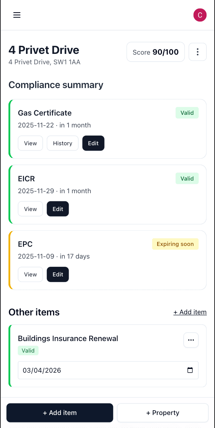Edit the expiring EPC entry
The width and height of the screenshot is (215, 428).
57,274
